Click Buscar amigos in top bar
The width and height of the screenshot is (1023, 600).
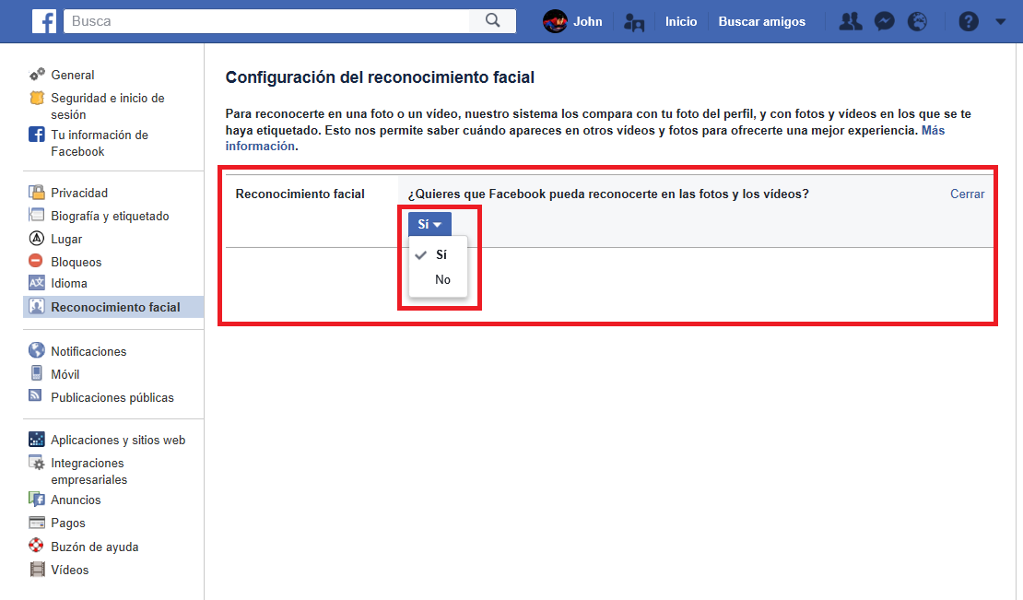(x=761, y=21)
